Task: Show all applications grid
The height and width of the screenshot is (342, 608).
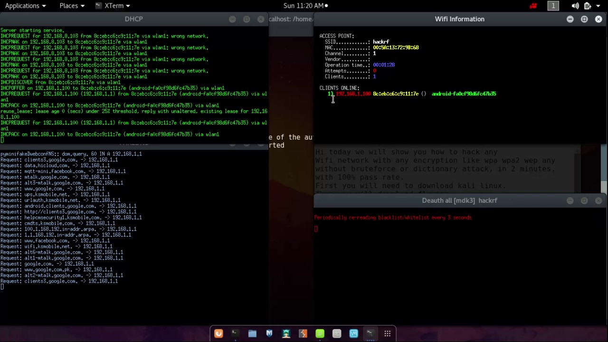Action: click(x=388, y=333)
